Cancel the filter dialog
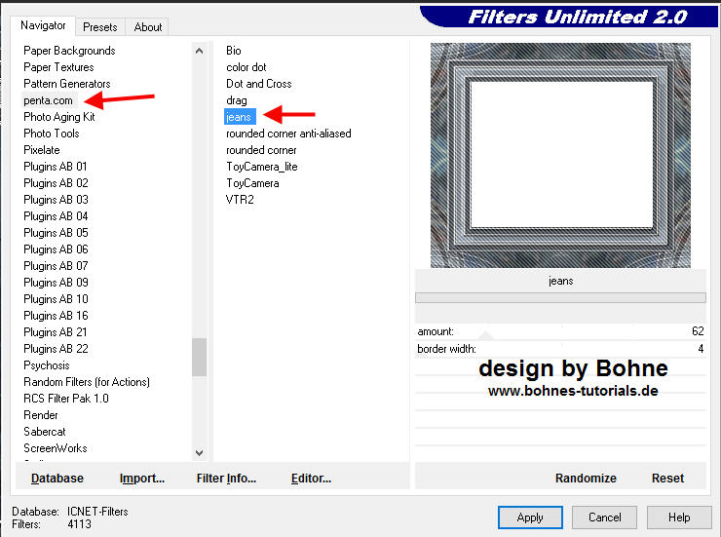The image size is (721, 537). point(604,518)
